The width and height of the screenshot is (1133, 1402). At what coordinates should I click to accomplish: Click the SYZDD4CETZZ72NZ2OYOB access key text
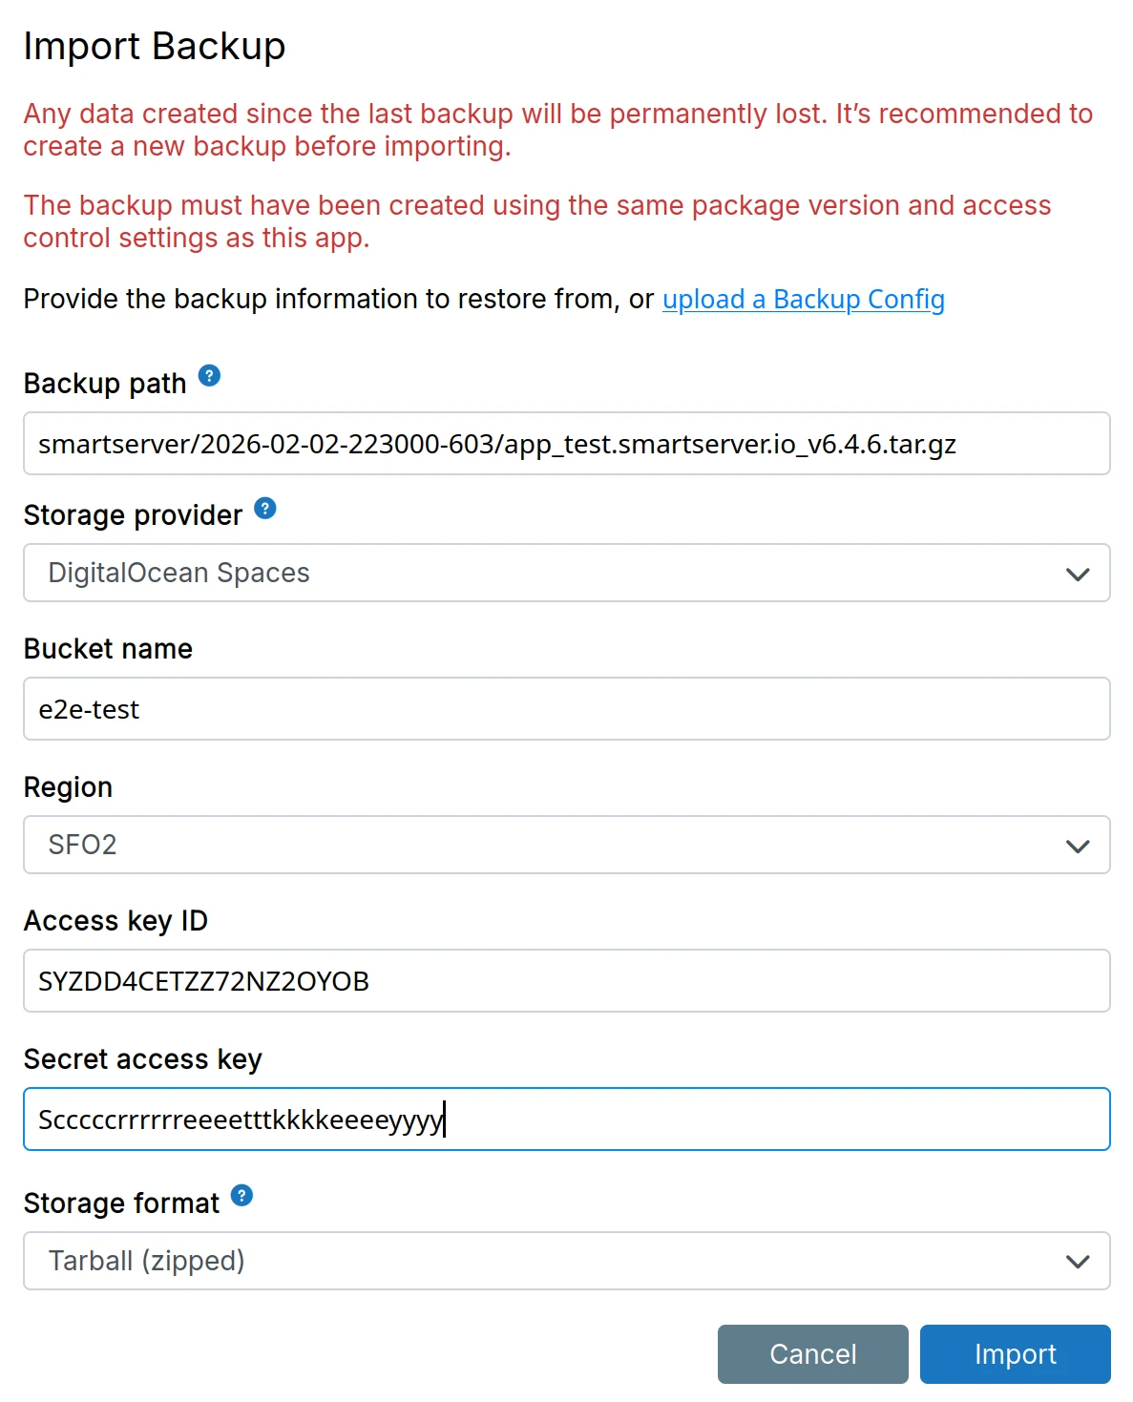[204, 981]
